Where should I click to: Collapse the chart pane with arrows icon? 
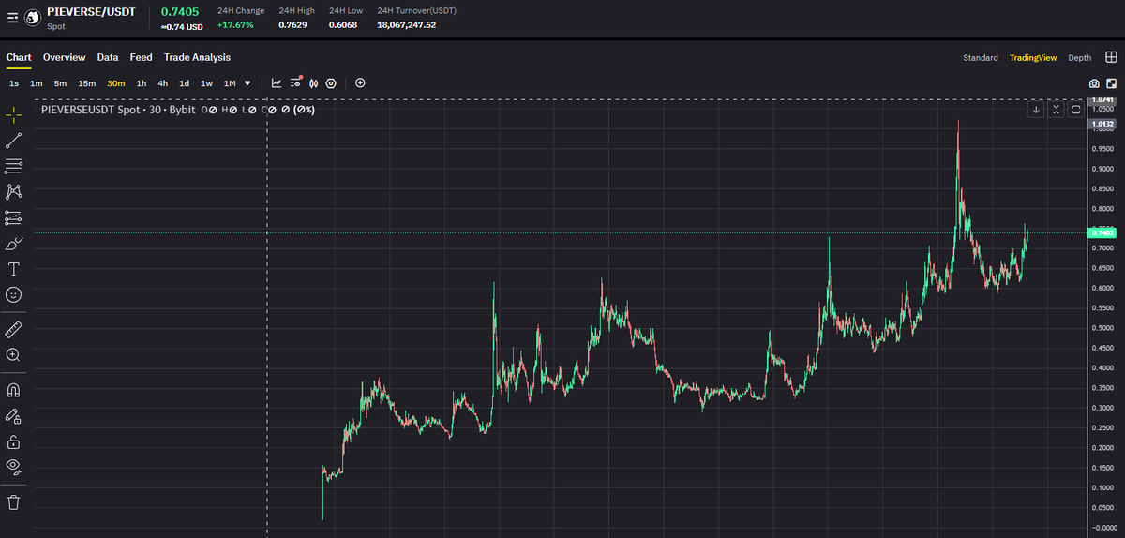coord(1057,110)
